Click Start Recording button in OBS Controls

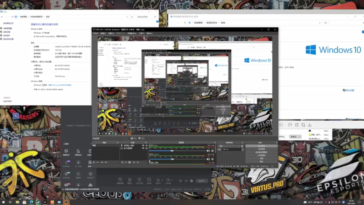(261, 149)
